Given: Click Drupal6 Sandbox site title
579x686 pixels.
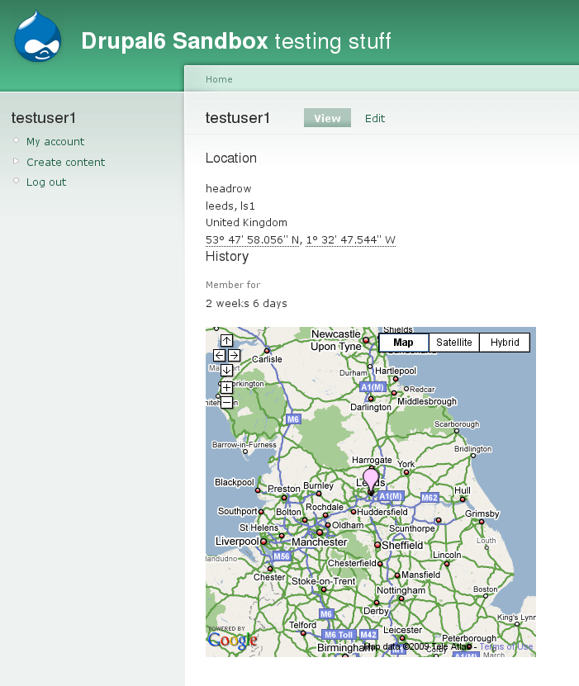Looking at the screenshot, I should coord(174,40).
